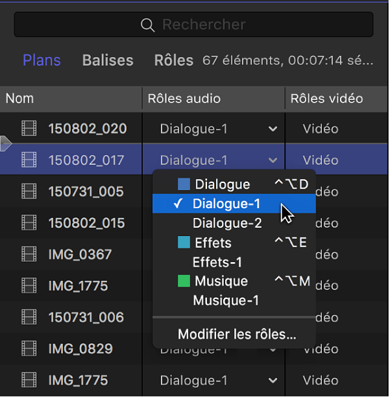Sort by the Nom column header
This screenshot has width=390, height=397.
point(19,99)
